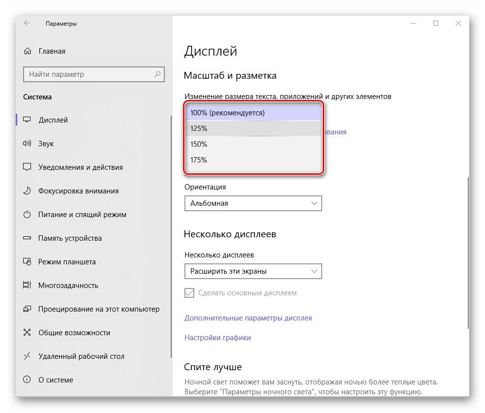The image size is (485, 413).
Task: Open the Несколько дисплеев dropdown
Action: coord(253,271)
